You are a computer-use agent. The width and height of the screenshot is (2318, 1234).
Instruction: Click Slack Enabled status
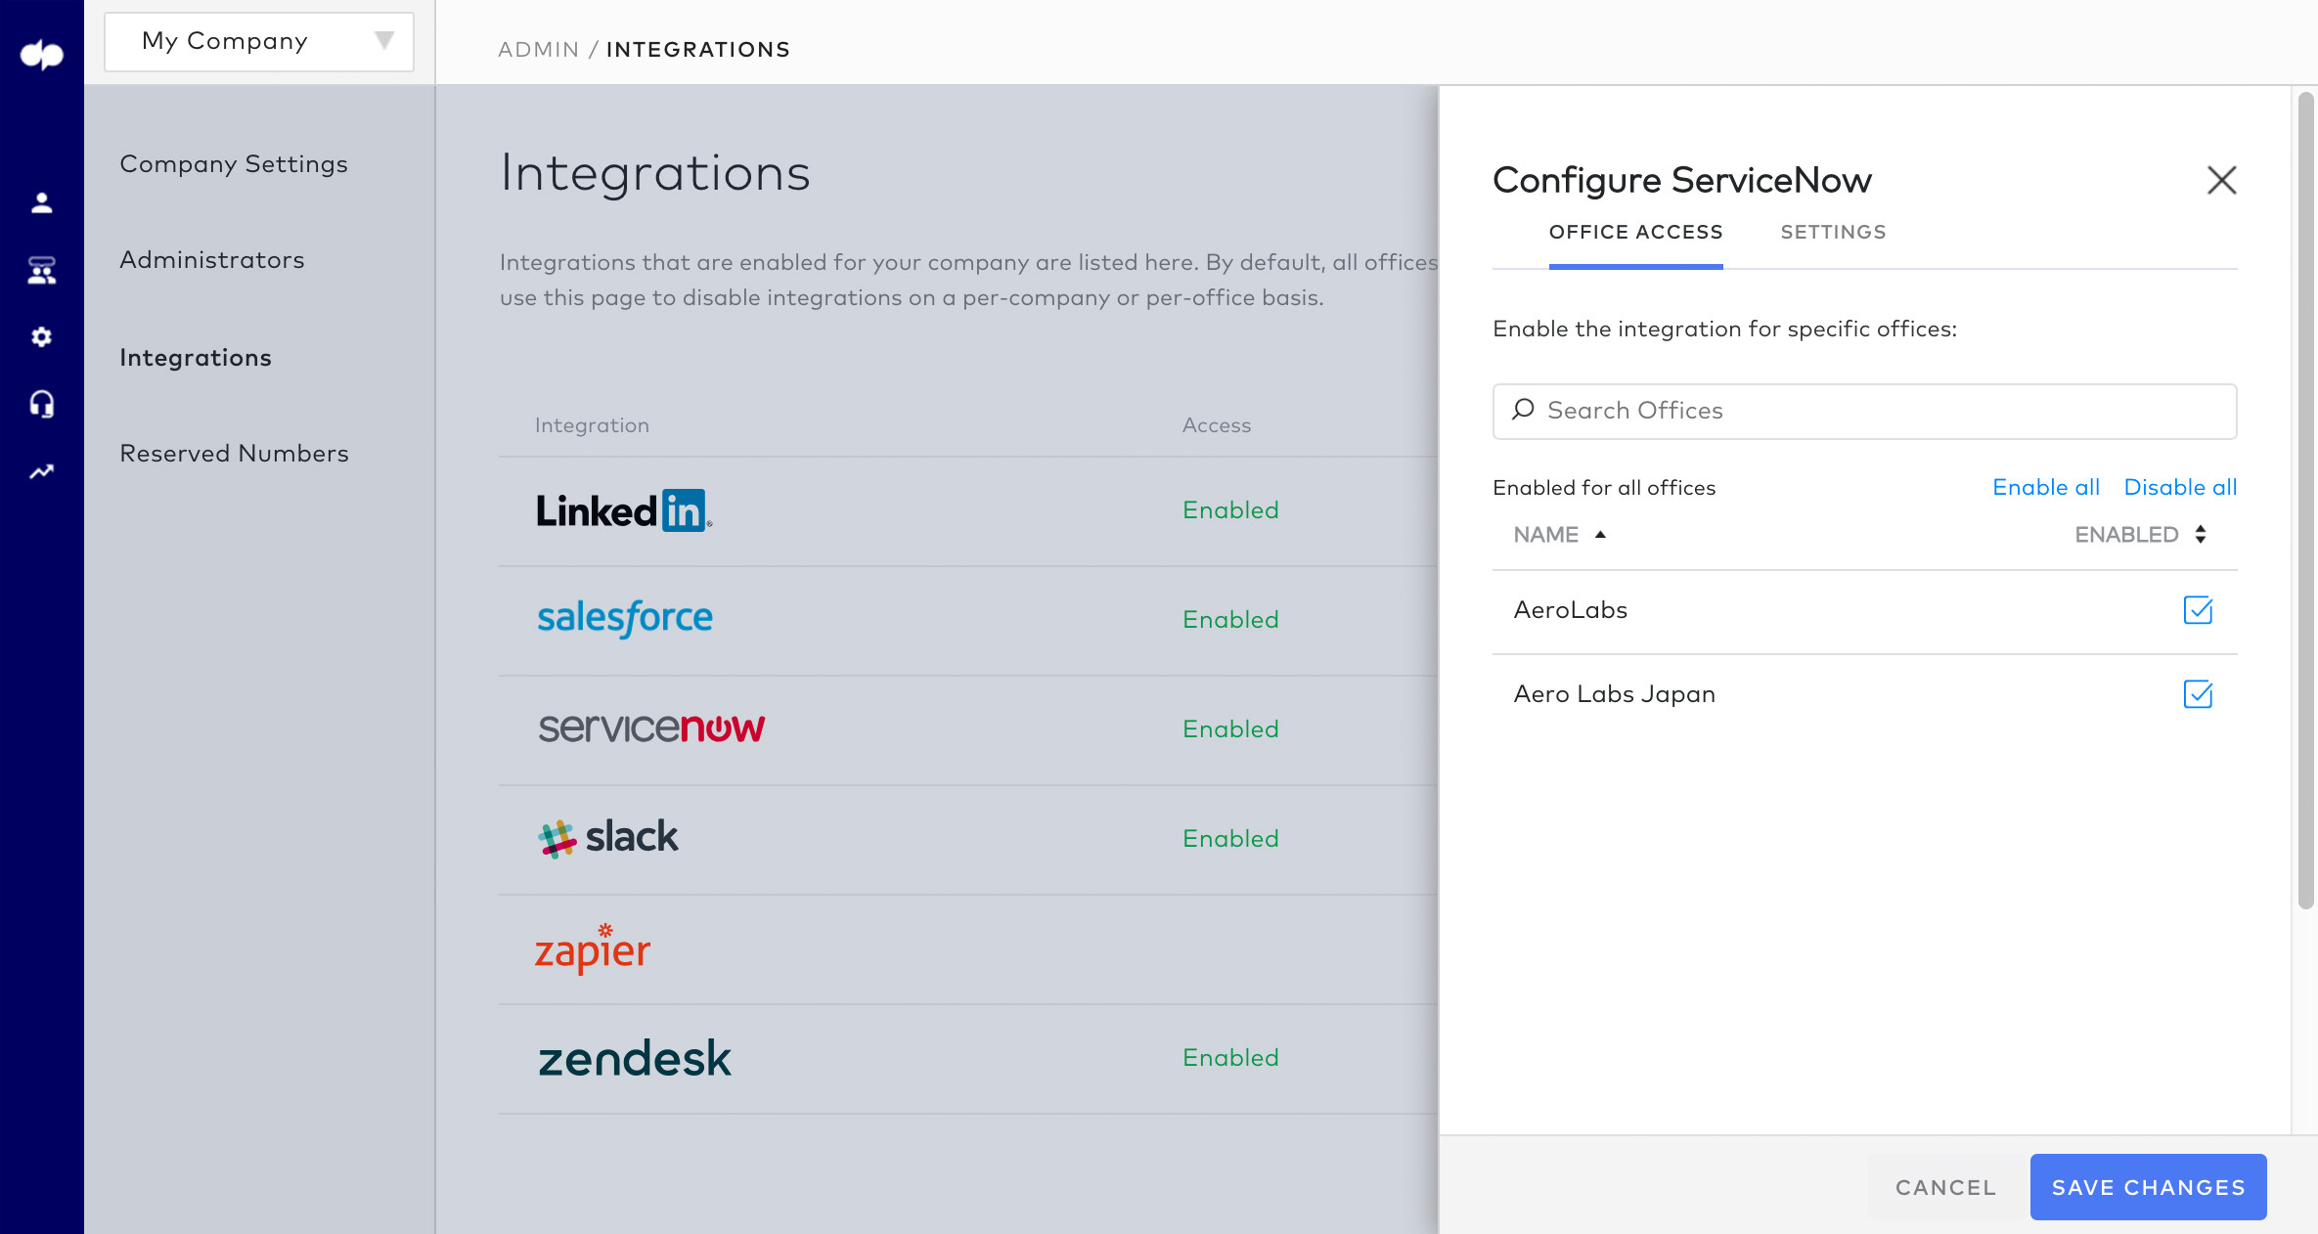1230,839
